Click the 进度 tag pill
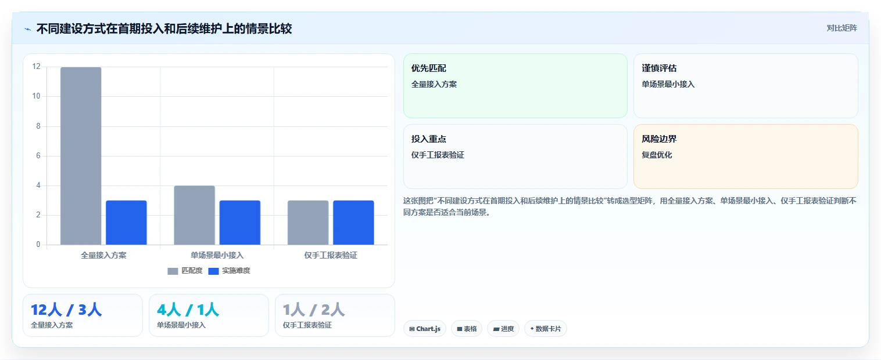881x360 pixels. (503, 329)
